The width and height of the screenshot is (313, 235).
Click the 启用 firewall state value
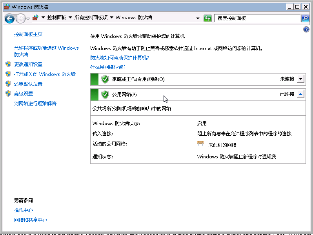point(202,124)
